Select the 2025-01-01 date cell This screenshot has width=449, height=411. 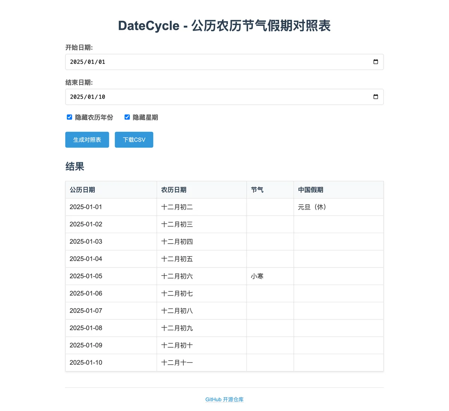point(111,207)
